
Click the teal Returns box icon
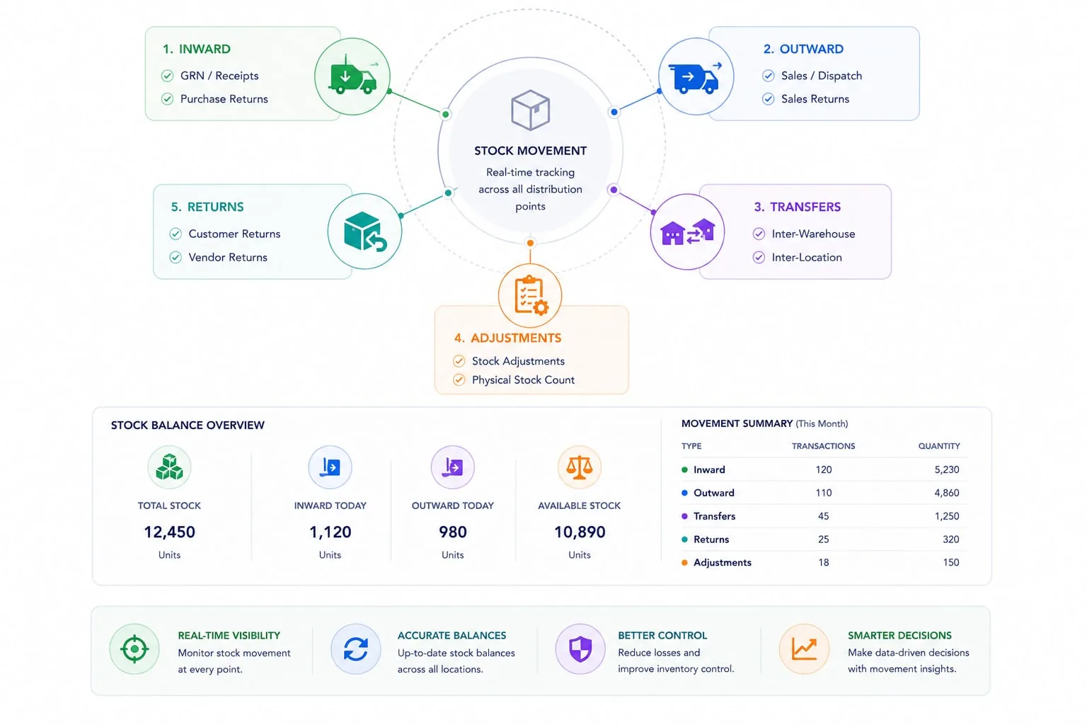click(364, 232)
